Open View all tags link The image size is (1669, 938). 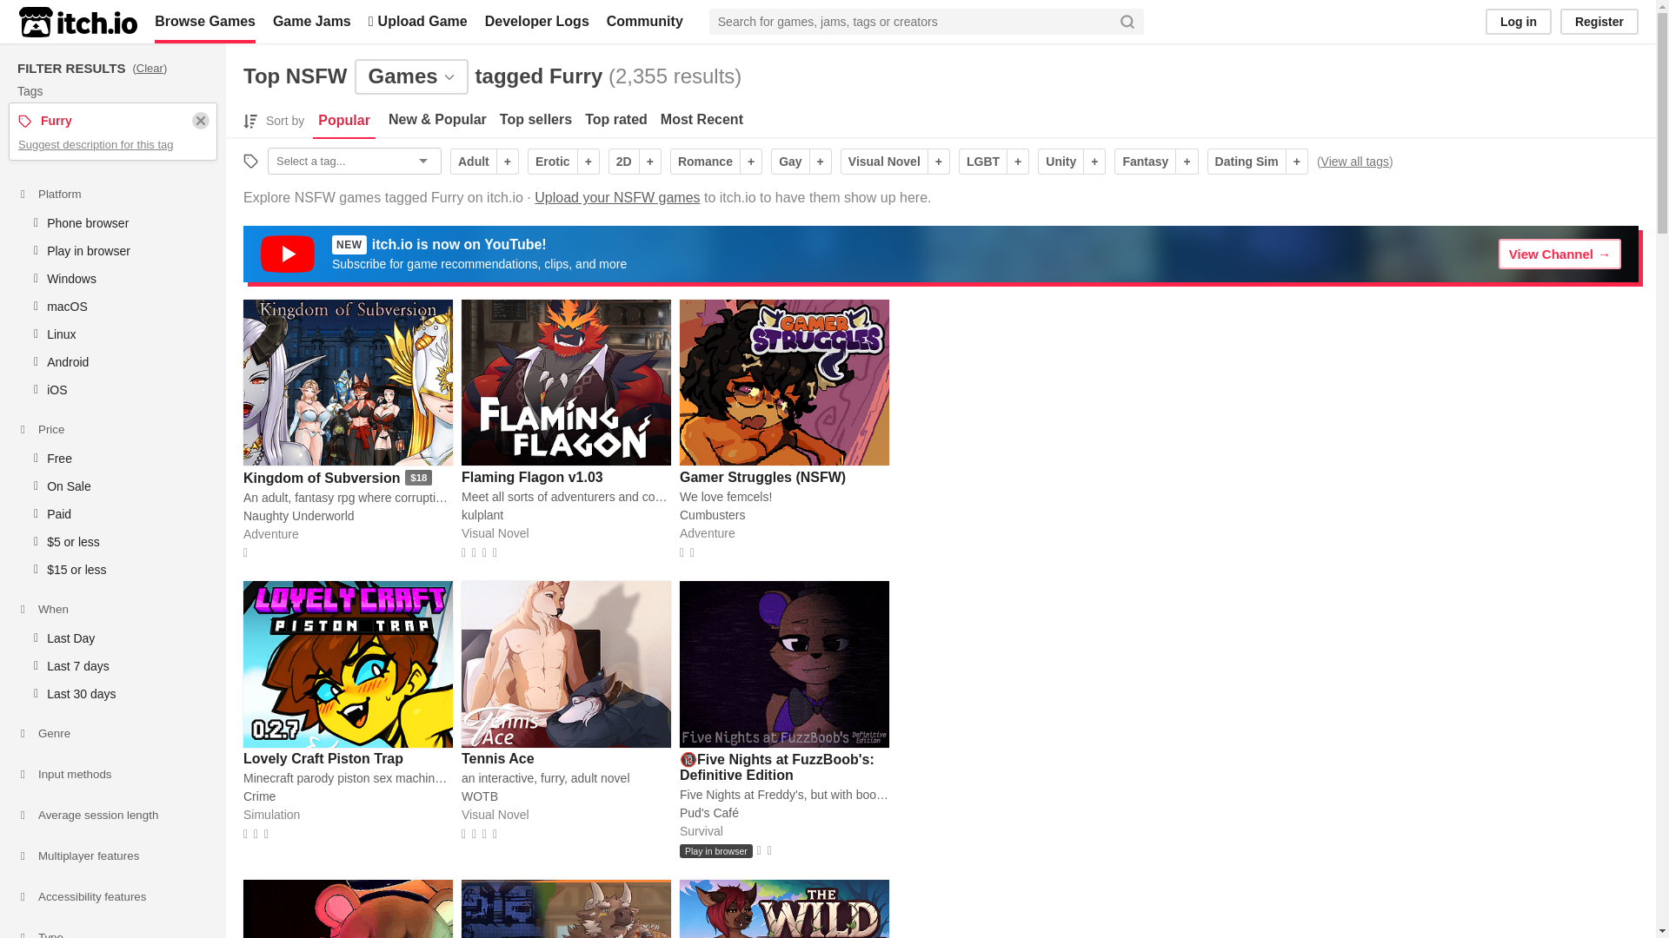point(1354,162)
